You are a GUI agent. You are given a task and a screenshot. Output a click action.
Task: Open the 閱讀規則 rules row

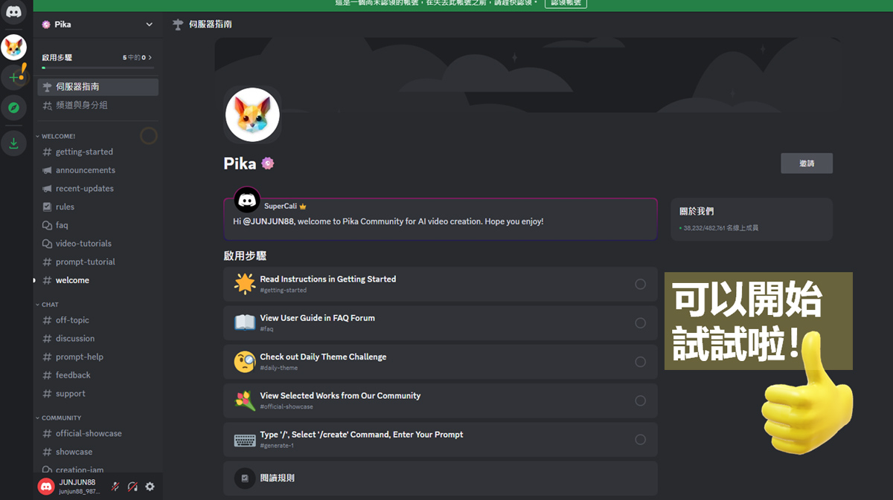click(441, 478)
